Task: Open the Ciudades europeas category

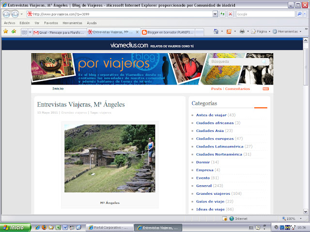Action: 215,139
